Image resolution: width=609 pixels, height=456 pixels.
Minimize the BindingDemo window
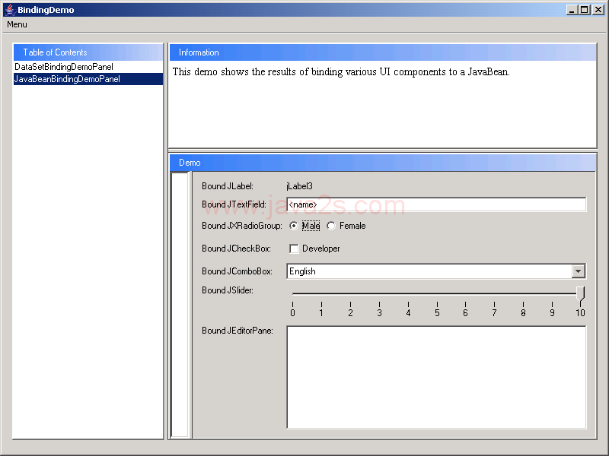point(571,10)
